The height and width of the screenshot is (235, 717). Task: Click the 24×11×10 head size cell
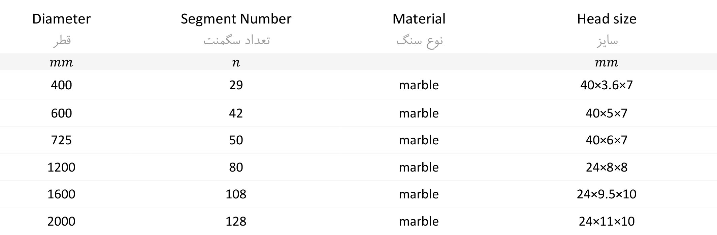606,221
